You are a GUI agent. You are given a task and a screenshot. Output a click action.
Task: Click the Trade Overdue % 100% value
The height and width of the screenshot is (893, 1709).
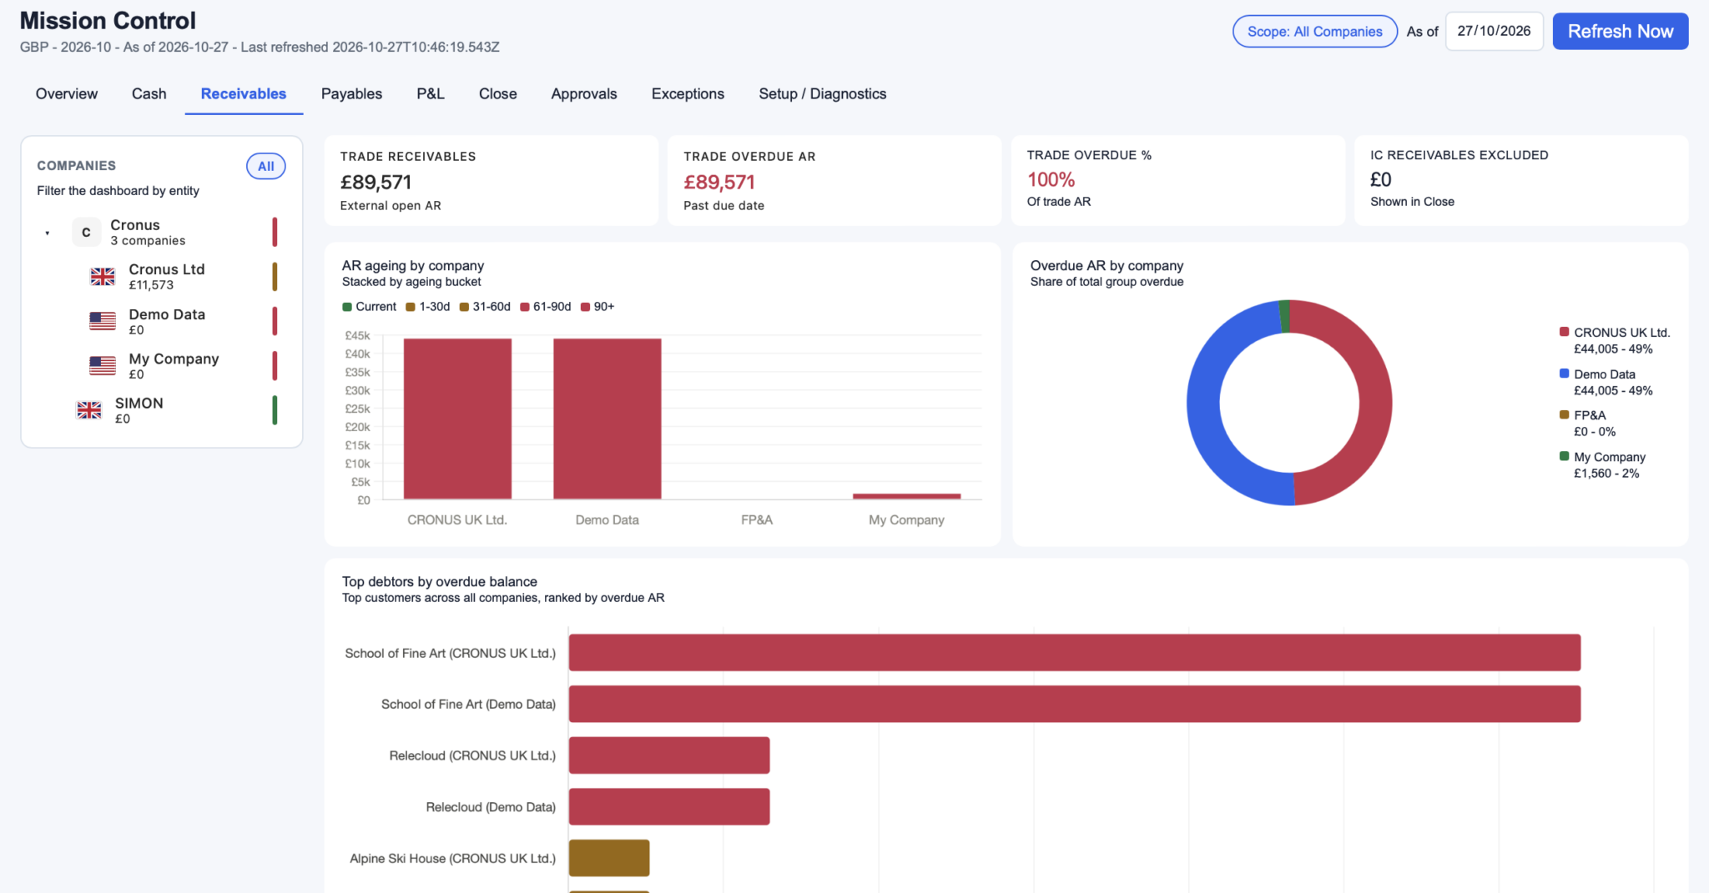[1051, 179]
